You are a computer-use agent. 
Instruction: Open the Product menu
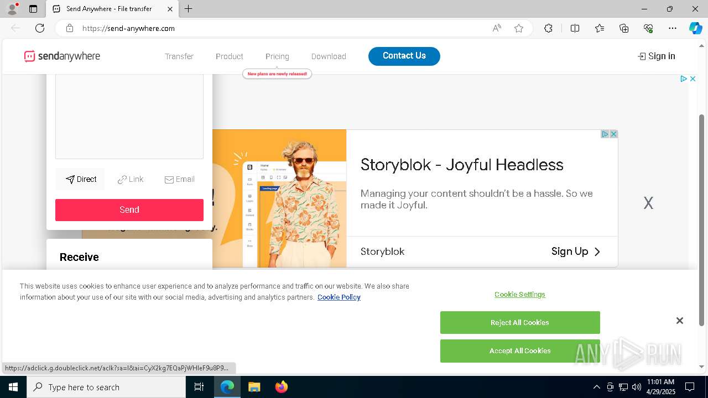click(x=230, y=56)
